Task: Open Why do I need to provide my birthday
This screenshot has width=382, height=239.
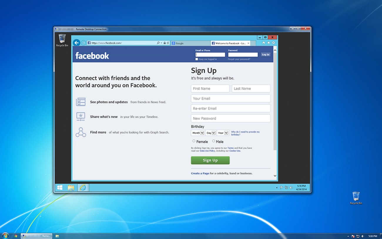Action: (x=245, y=133)
